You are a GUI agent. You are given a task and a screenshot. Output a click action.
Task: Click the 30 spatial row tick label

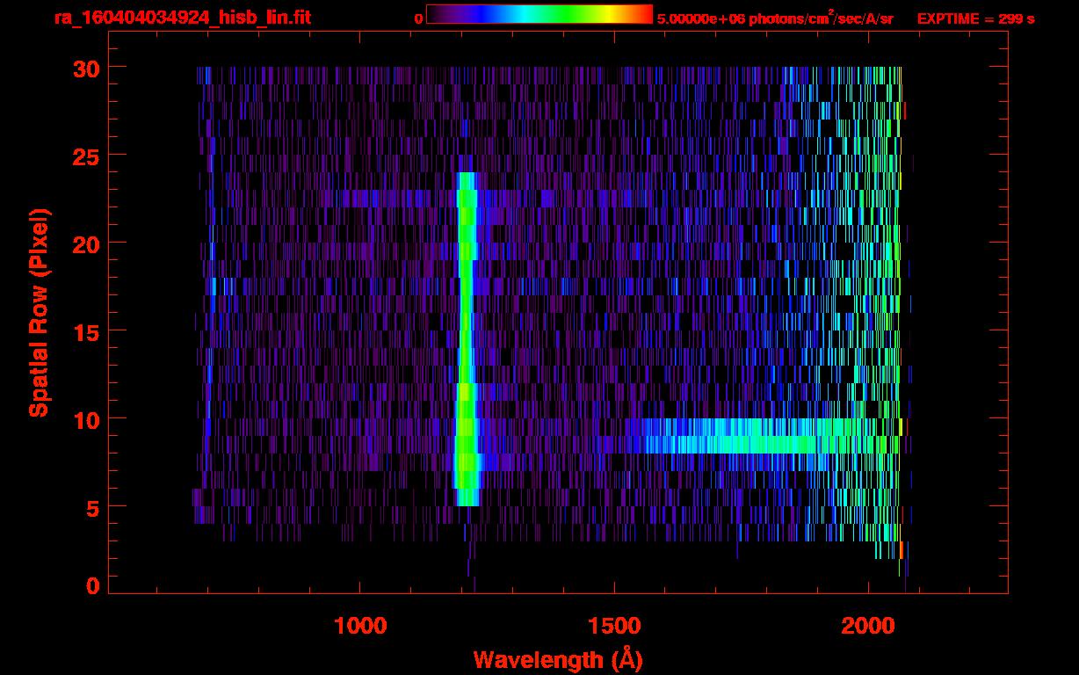(x=85, y=68)
